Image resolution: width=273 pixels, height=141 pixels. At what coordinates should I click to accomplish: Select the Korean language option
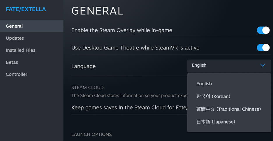(213, 96)
